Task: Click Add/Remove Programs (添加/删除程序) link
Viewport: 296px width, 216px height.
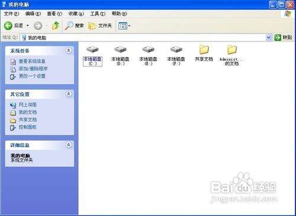Action: [x=33, y=69]
